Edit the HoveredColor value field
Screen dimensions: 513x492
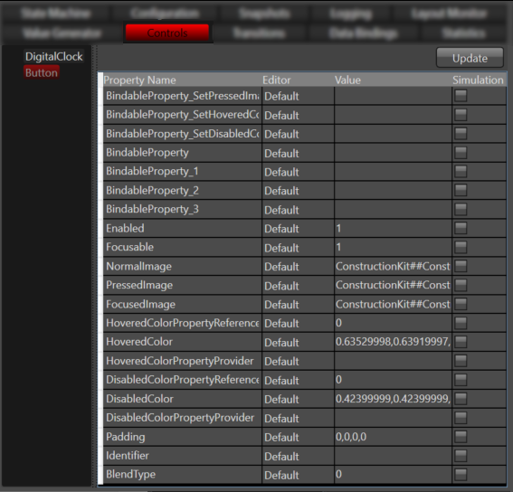coord(393,342)
